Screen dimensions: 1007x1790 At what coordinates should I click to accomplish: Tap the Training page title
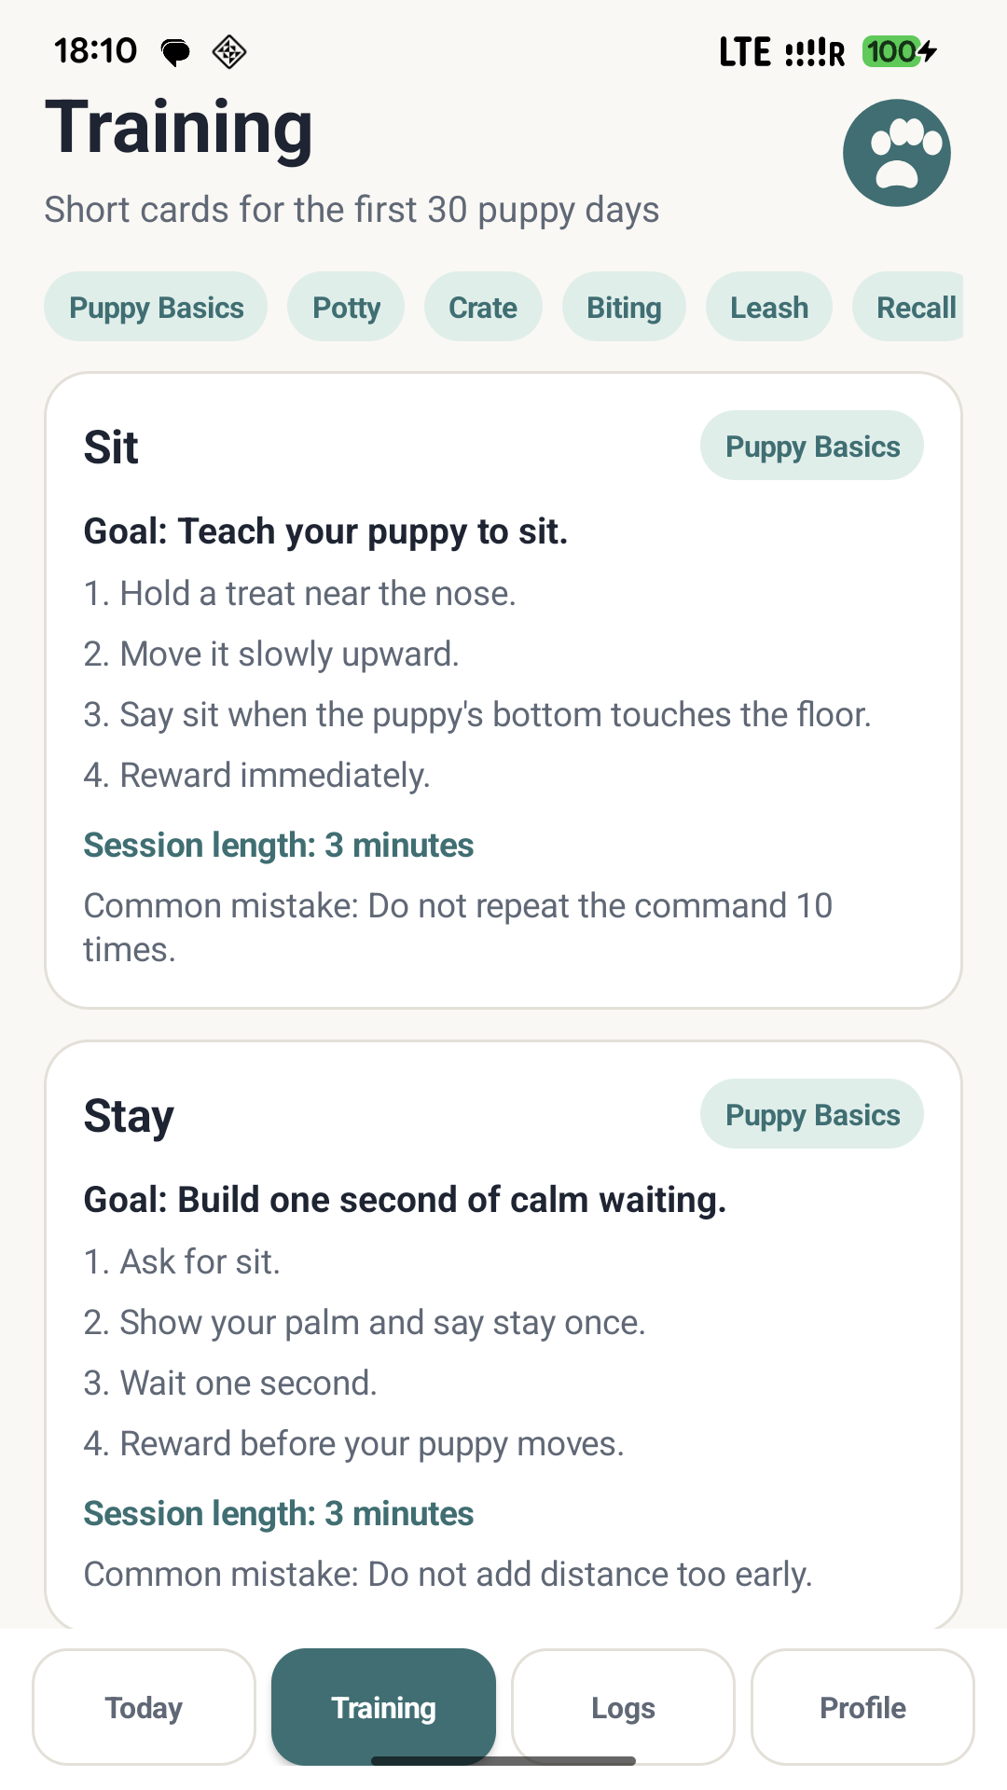[179, 128]
